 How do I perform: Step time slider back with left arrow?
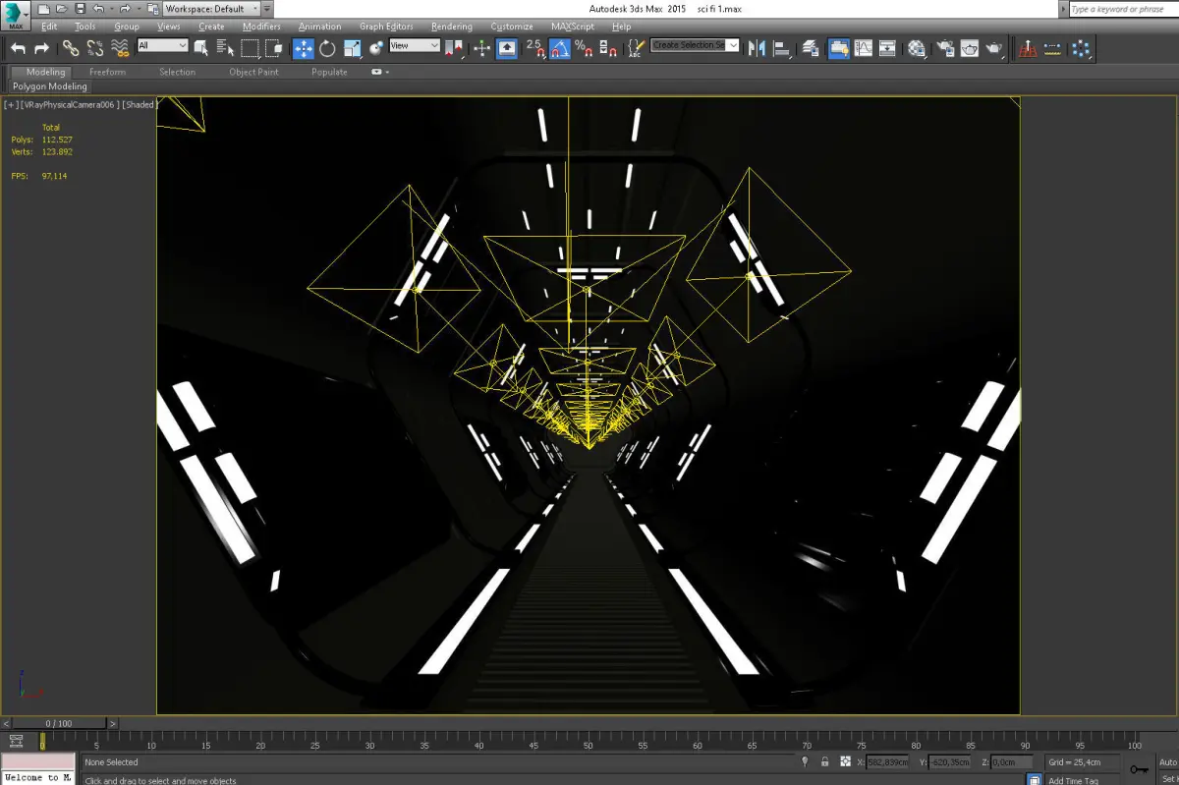[x=6, y=723]
